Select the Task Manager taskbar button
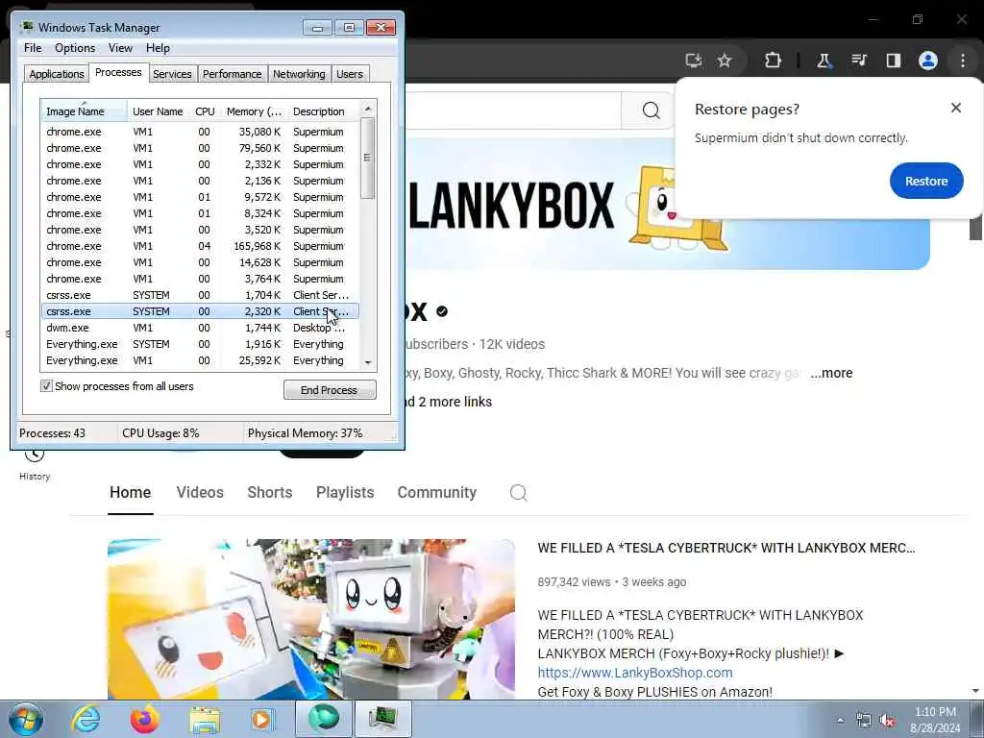Viewport: 984px width, 738px height. tap(383, 719)
